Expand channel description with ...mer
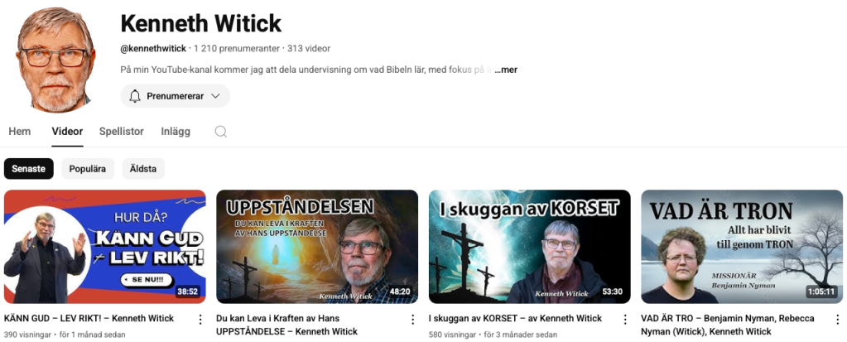Image resolution: width=847 pixels, height=342 pixels. 506,70
